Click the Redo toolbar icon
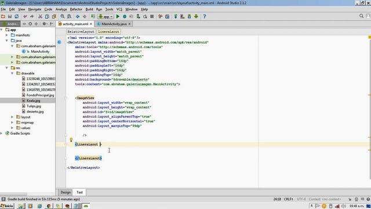 click(32, 16)
